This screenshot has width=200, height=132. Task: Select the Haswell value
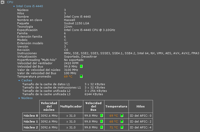[69, 20]
